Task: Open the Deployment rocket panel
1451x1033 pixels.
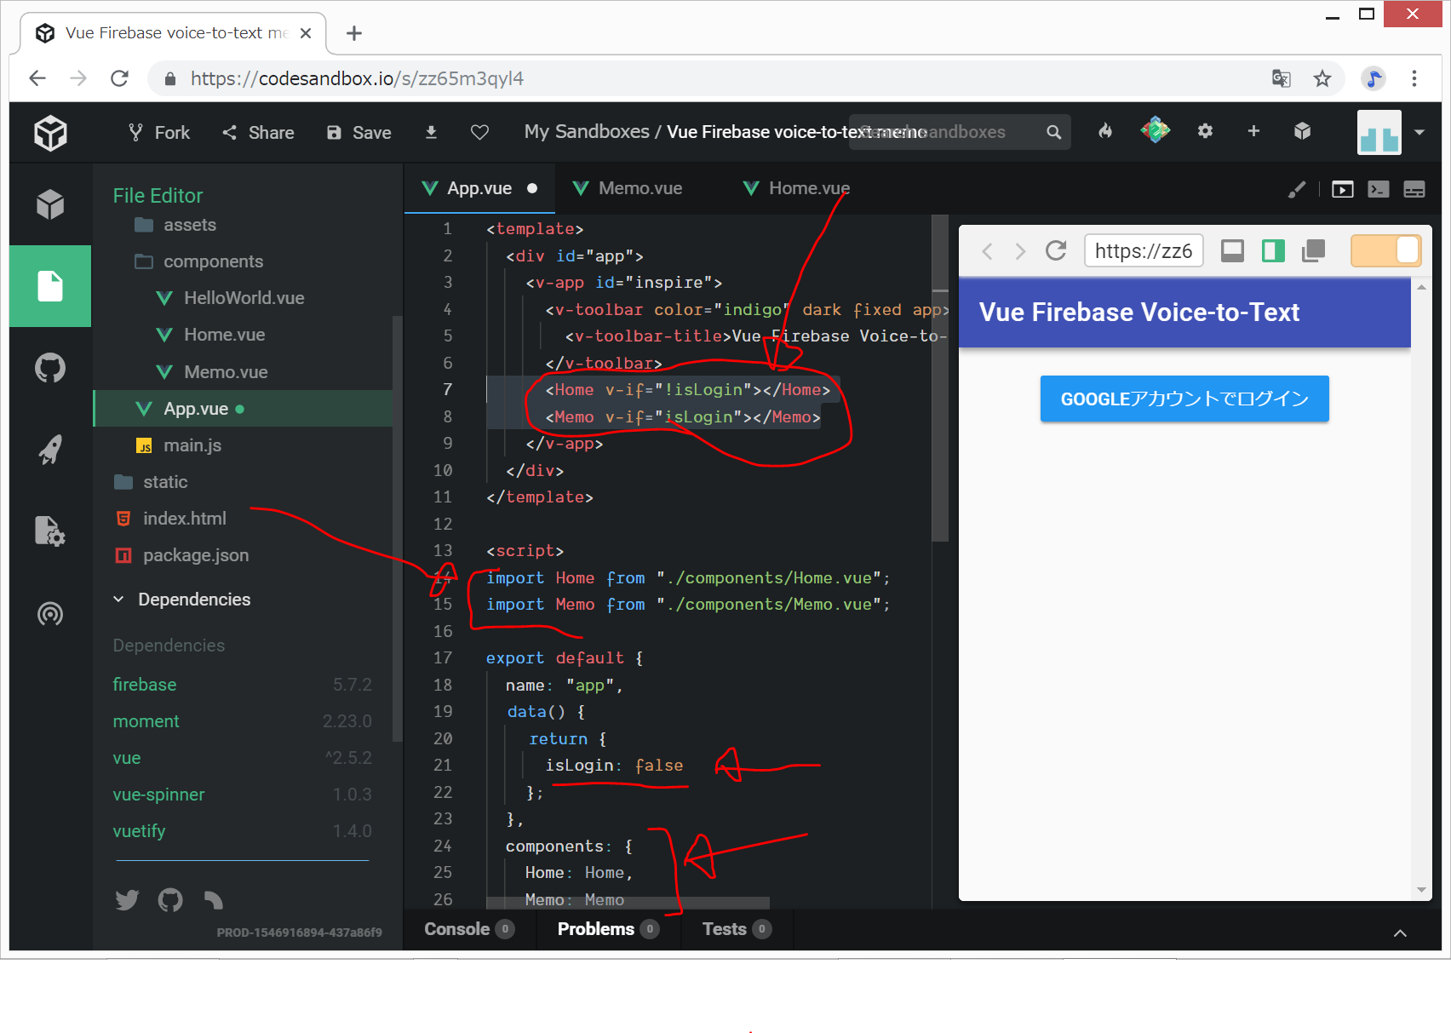Action: [50, 450]
